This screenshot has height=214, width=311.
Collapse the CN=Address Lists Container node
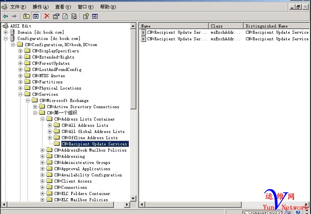pyautogui.click(x=43, y=119)
